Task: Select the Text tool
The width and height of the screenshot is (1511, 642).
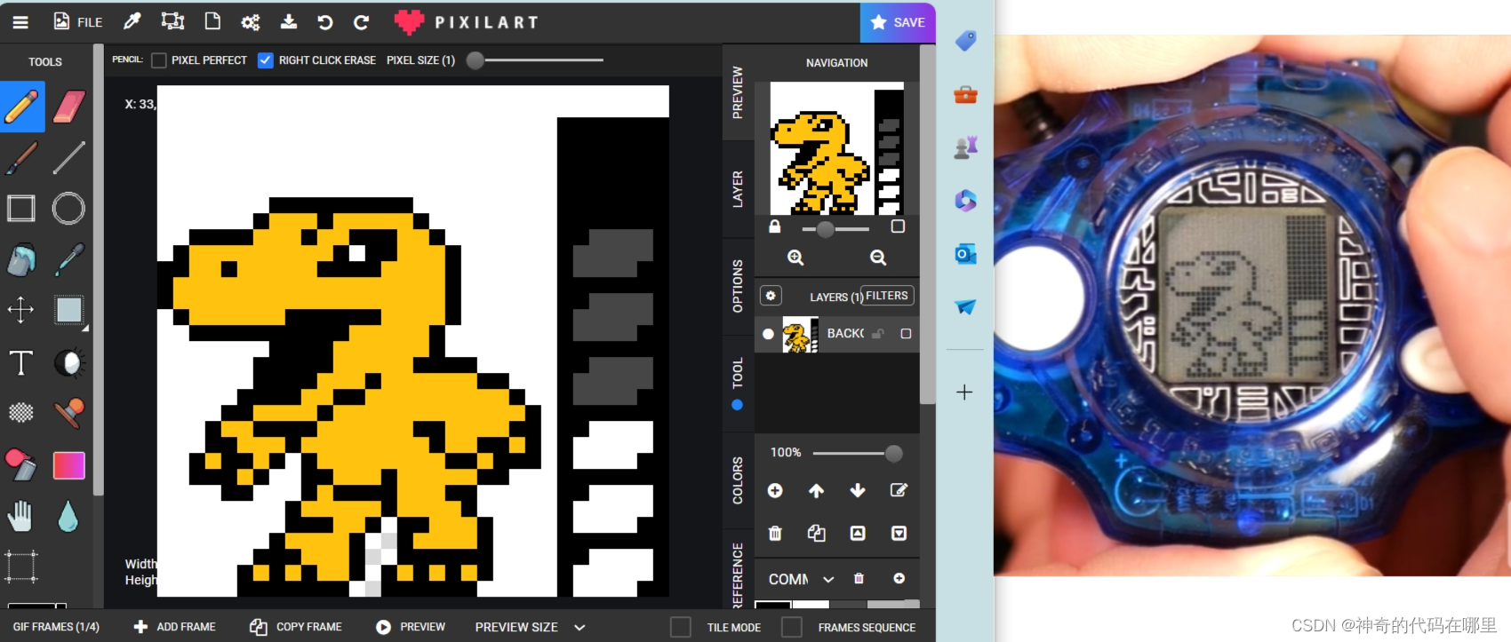Action: tap(21, 362)
